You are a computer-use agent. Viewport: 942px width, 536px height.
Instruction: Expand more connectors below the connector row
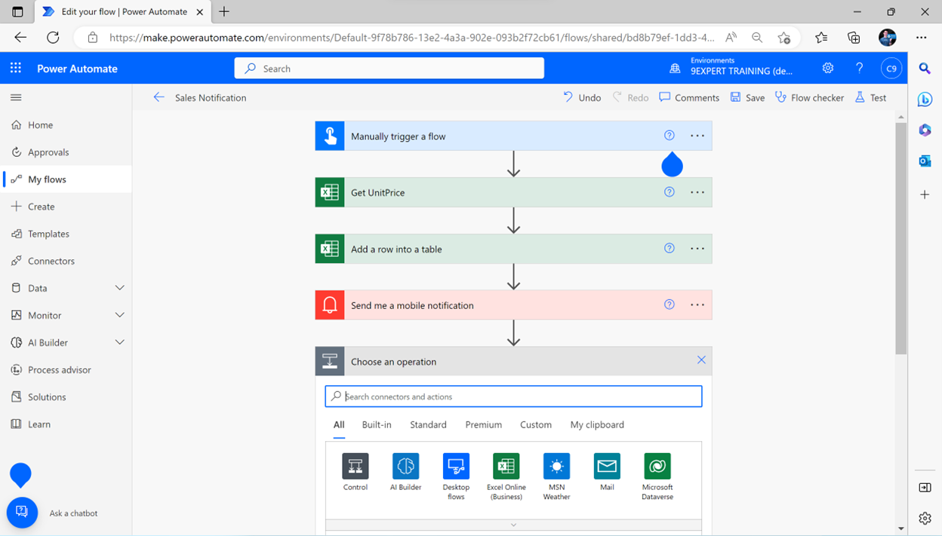[x=514, y=524]
